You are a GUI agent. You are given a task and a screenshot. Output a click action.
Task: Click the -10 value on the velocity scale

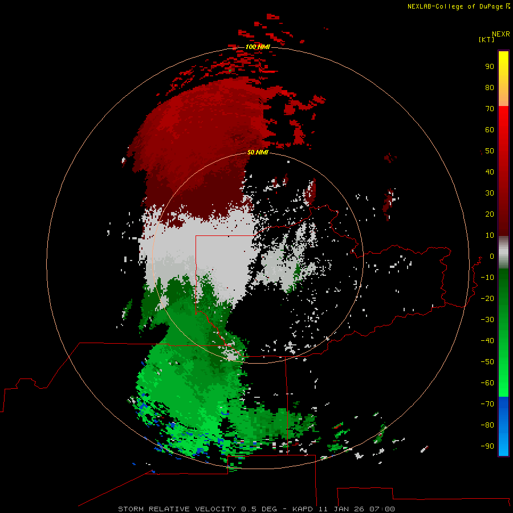487,278
